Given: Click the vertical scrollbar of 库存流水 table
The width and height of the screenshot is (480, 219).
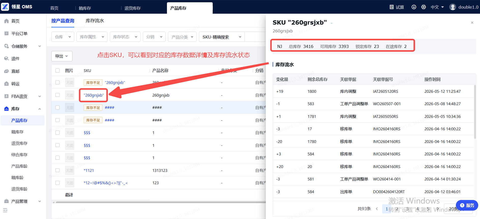Looking at the screenshot, I should point(475,112).
